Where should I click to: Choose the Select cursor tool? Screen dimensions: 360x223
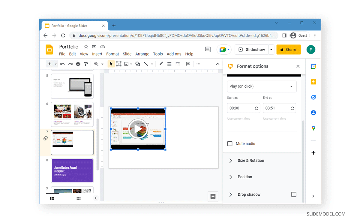pos(111,64)
